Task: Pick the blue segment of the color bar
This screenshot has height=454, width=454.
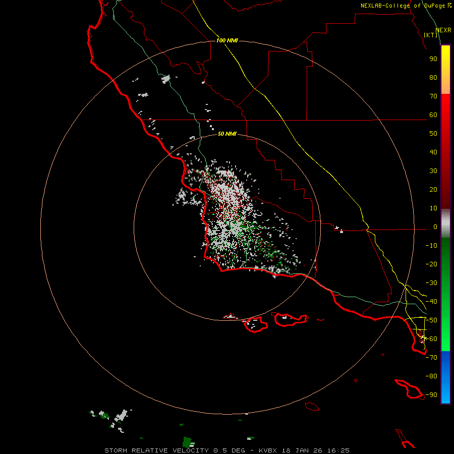Action: tap(445, 377)
